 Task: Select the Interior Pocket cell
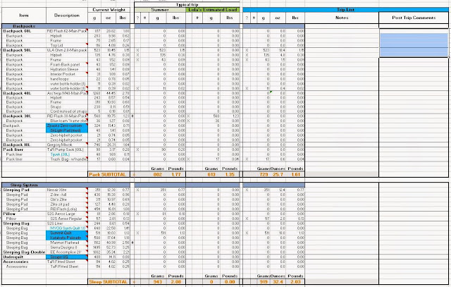click(x=67, y=74)
